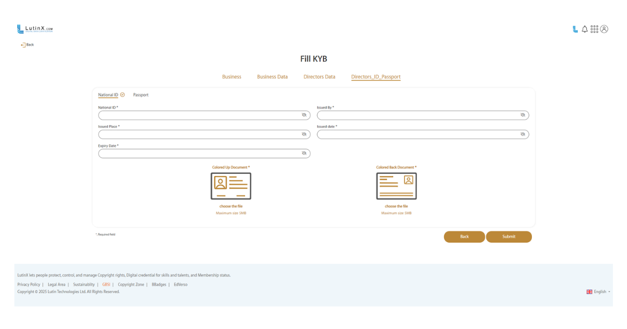Screen dimensions: 627x329
Task: Click the Back arrow link at top left
Action: point(27,45)
